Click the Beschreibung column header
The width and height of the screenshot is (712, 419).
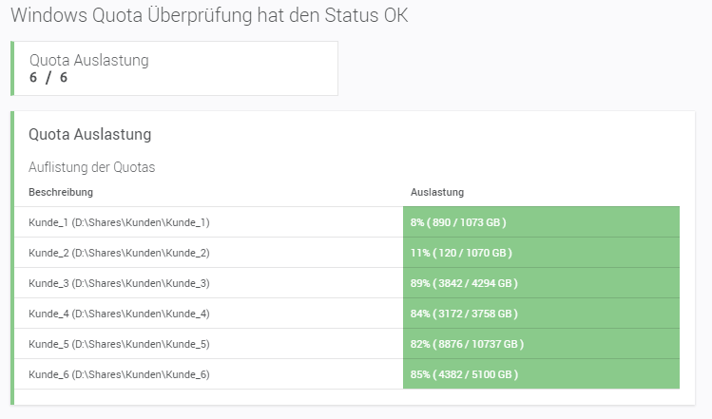coord(61,193)
